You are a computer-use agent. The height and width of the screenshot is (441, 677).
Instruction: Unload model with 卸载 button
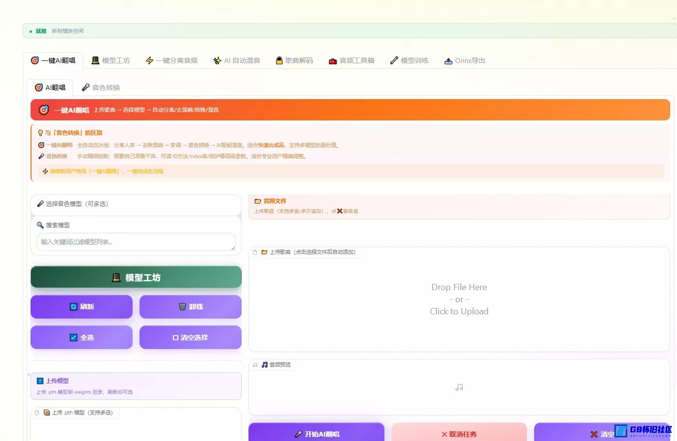190,307
